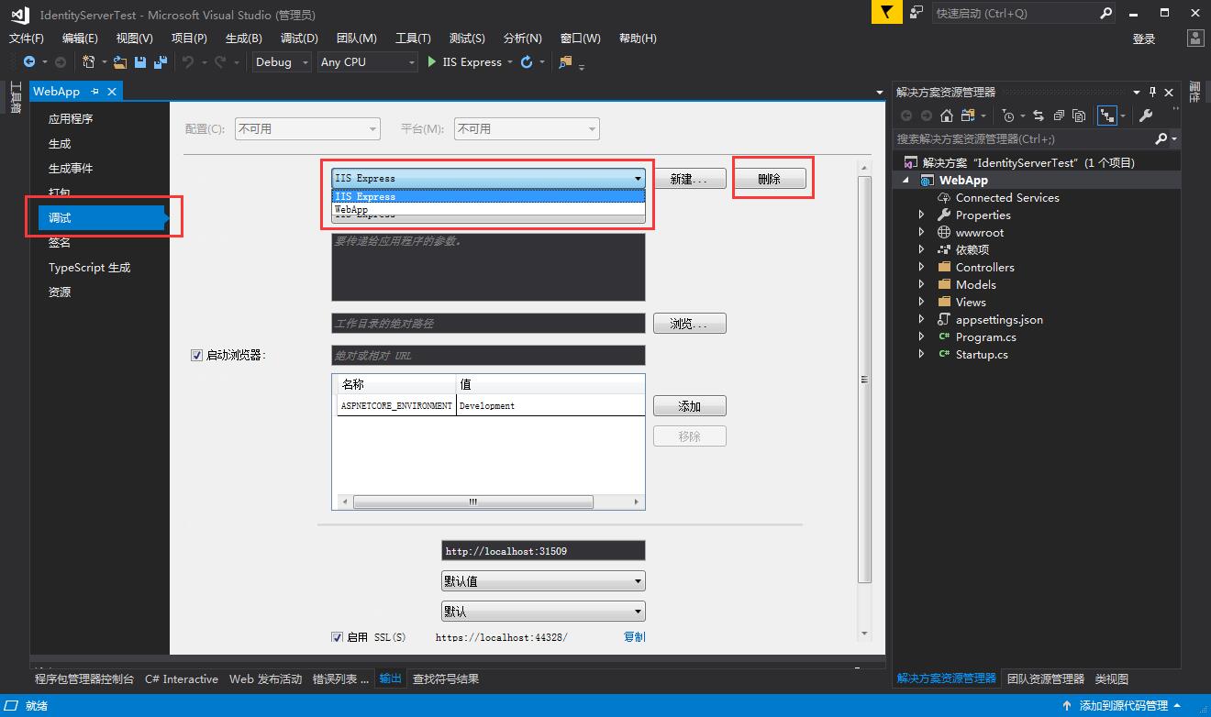This screenshot has width=1211, height=717.
Task: Open Properties wrench icon in Solution Explorer
Action: click(1145, 116)
